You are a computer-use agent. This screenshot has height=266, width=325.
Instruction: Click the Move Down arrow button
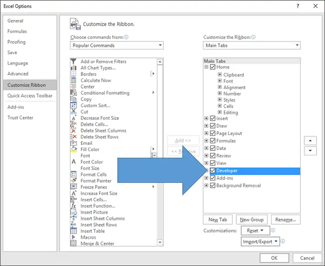310,151
